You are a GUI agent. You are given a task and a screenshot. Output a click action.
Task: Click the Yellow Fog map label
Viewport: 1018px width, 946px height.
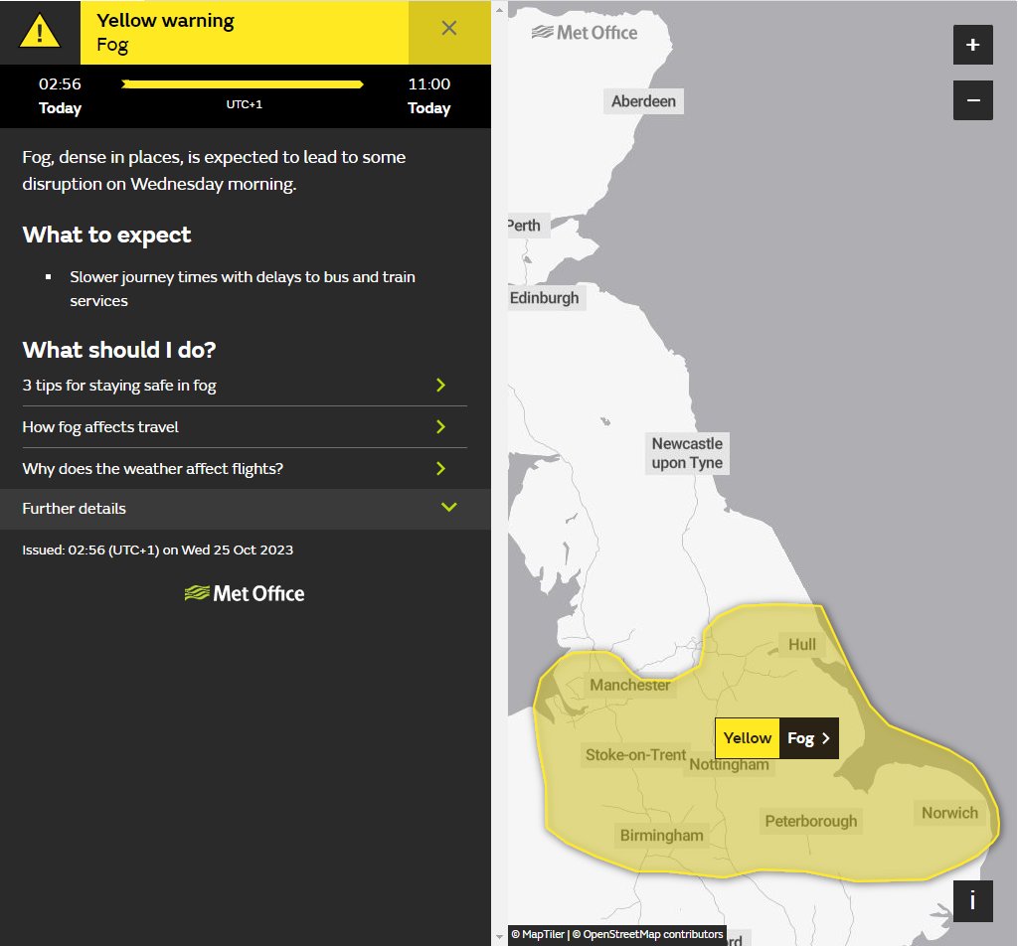tap(776, 738)
